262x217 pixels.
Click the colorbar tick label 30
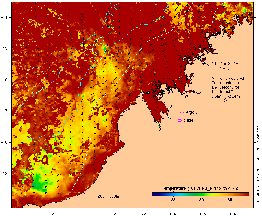point(230,200)
